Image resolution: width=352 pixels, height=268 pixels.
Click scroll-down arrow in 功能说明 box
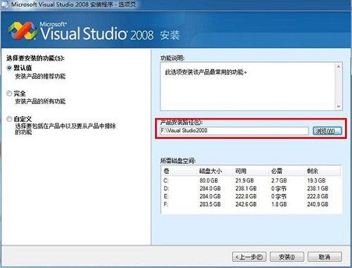pos(339,106)
